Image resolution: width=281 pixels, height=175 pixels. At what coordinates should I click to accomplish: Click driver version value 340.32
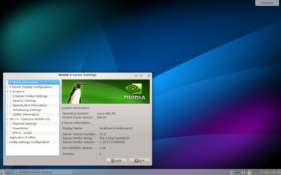click(102, 117)
